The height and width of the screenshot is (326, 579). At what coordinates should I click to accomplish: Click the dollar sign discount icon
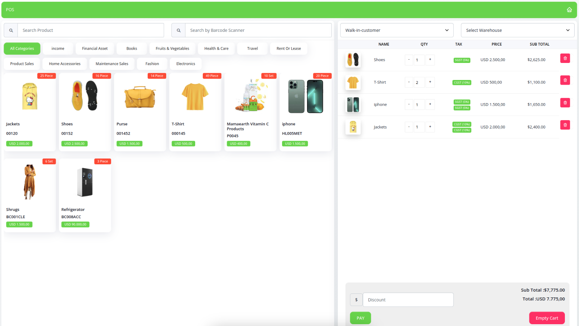356,300
